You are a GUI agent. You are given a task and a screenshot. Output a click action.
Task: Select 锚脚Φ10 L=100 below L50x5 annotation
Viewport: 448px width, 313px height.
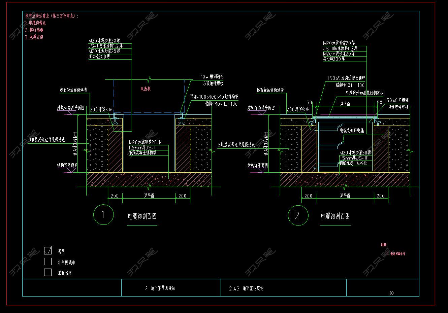coord(350,85)
